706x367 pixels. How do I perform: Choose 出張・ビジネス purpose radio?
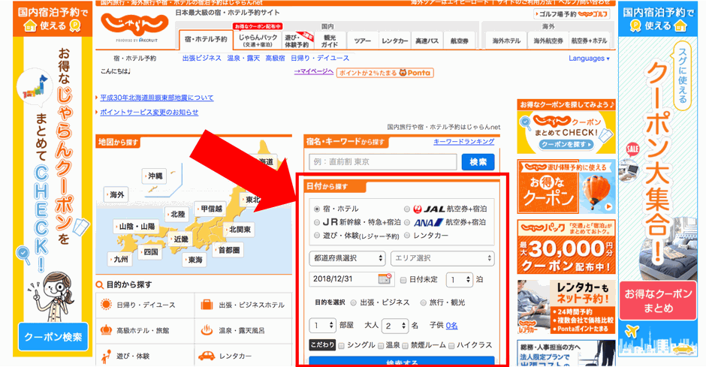(x=354, y=302)
